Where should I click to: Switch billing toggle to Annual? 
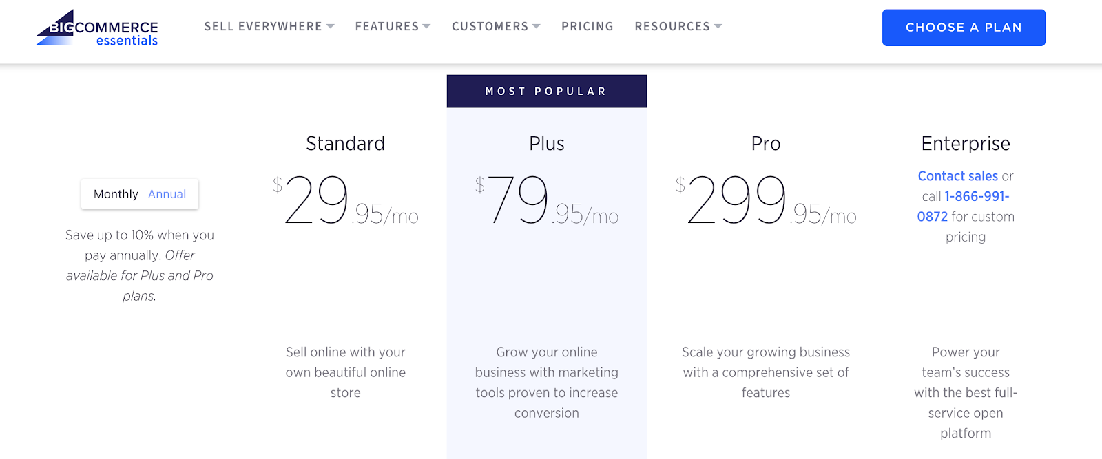pyautogui.click(x=167, y=194)
